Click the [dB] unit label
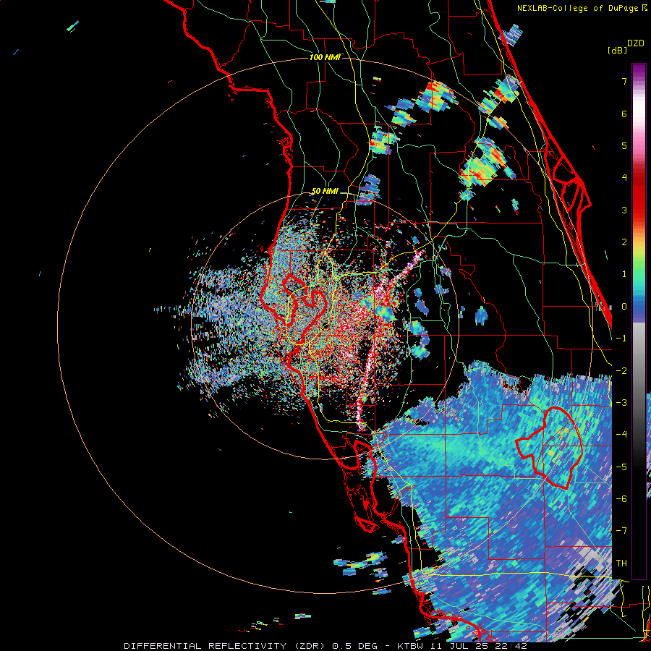The width and height of the screenshot is (651, 651). click(x=617, y=50)
